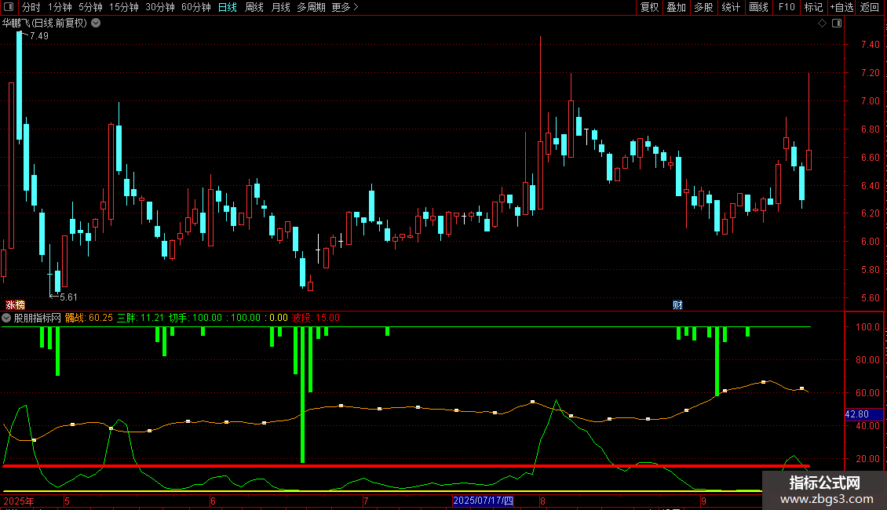The image size is (887, 510).
Task: Switch to the 30分钟 period
Action: click(x=160, y=7)
